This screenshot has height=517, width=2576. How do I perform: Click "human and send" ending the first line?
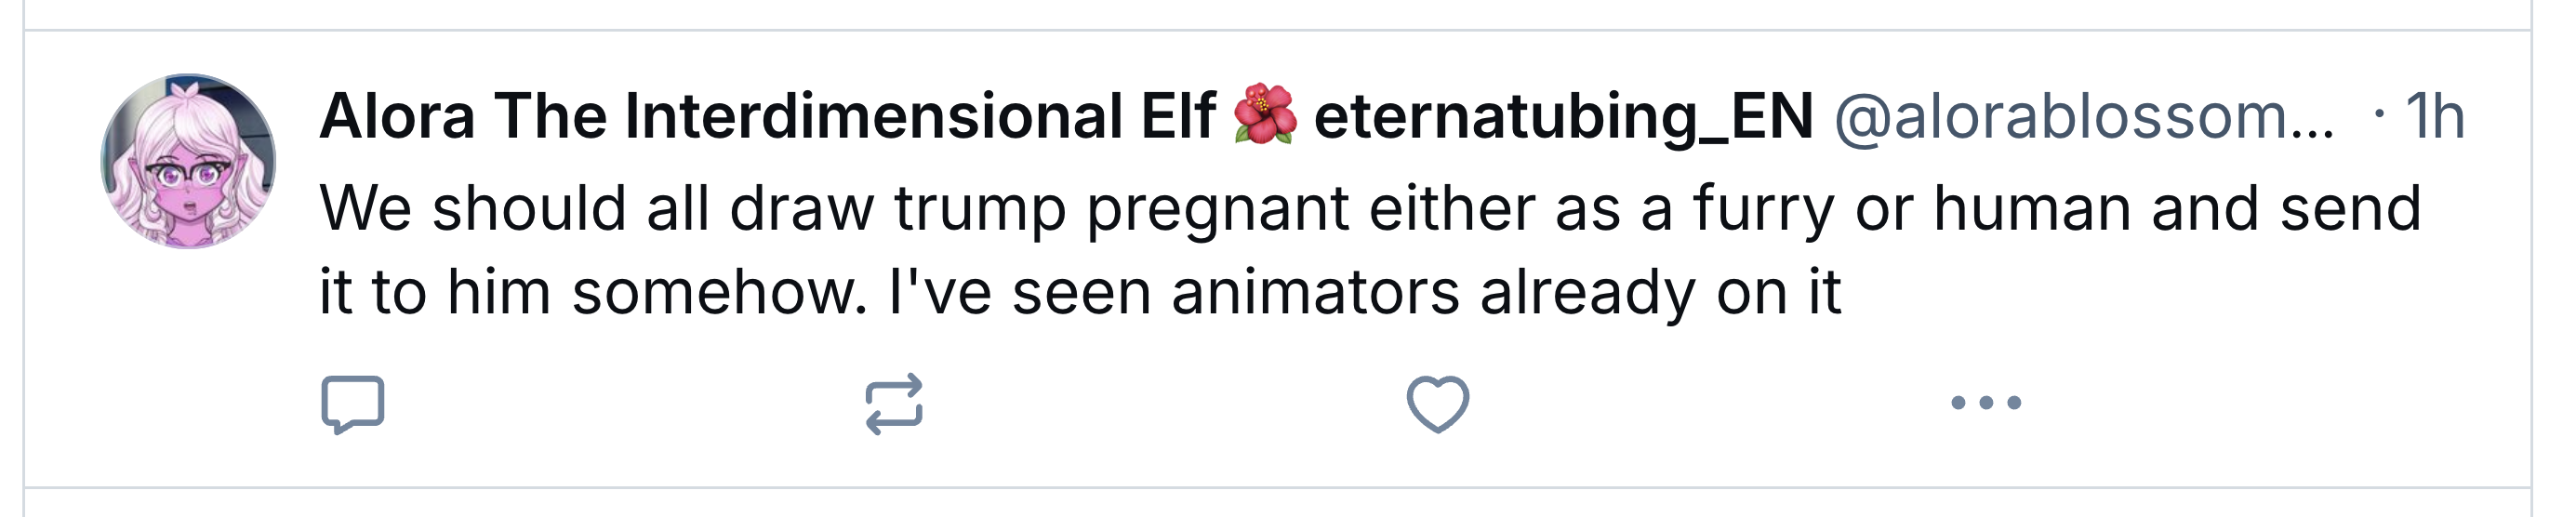point(2176,209)
